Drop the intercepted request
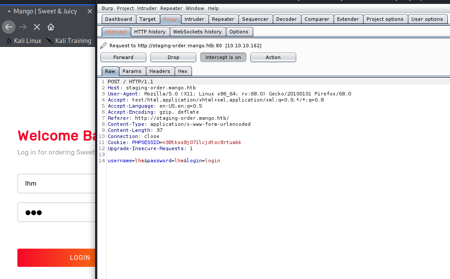This screenshot has width=450, height=279. point(173,57)
